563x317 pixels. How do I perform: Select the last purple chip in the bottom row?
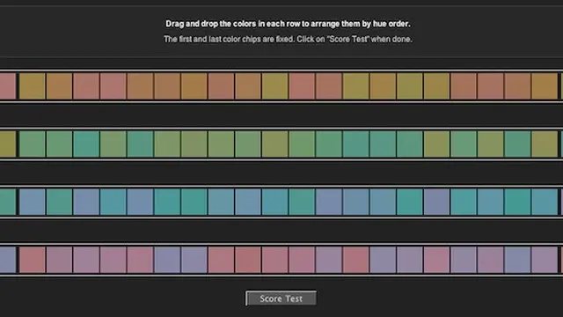tap(545, 260)
